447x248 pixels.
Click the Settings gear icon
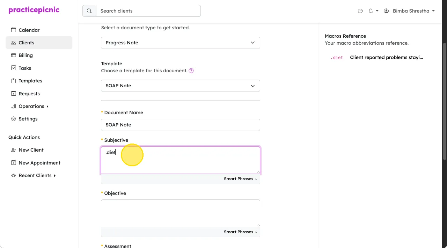pos(14,119)
